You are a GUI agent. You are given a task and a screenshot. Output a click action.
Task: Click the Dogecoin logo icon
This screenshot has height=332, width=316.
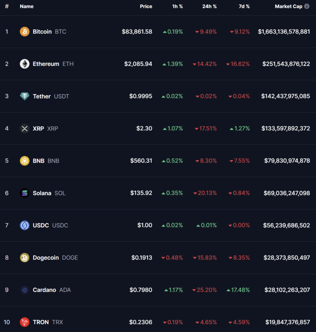click(24, 258)
